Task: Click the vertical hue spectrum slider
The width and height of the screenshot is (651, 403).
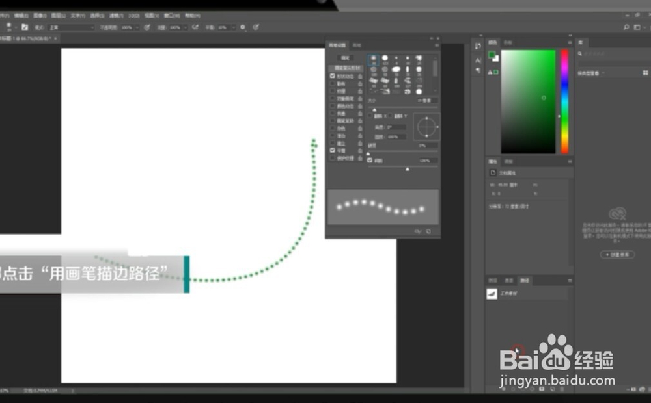Action: point(564,101)
